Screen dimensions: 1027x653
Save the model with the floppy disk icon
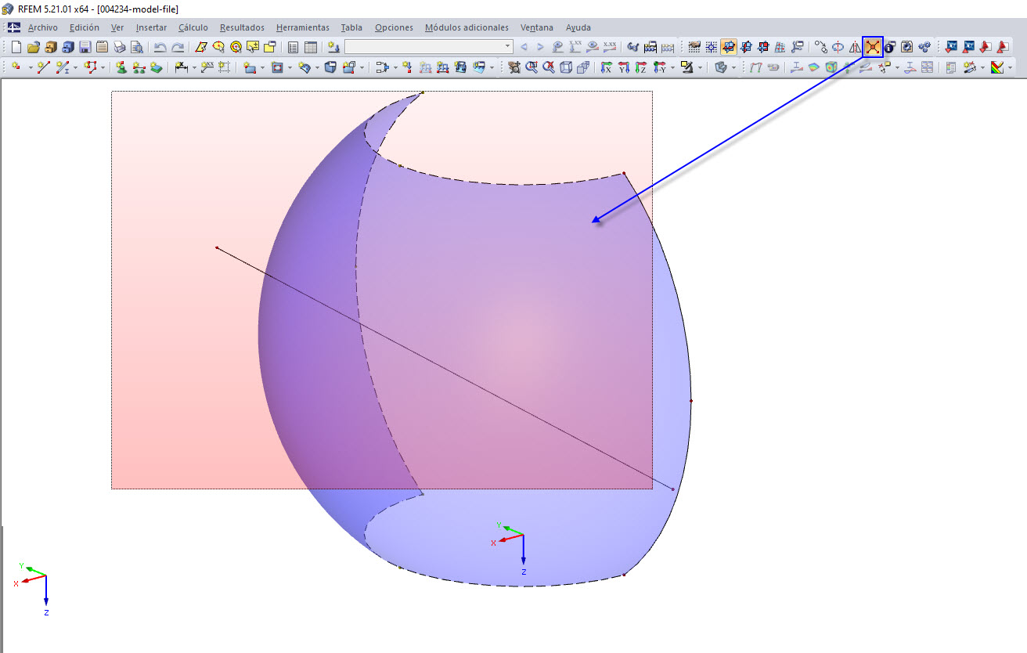[85, 47]
